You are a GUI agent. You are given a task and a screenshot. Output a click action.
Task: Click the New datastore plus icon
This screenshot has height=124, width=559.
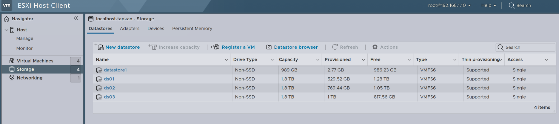[x=99, y=47]
